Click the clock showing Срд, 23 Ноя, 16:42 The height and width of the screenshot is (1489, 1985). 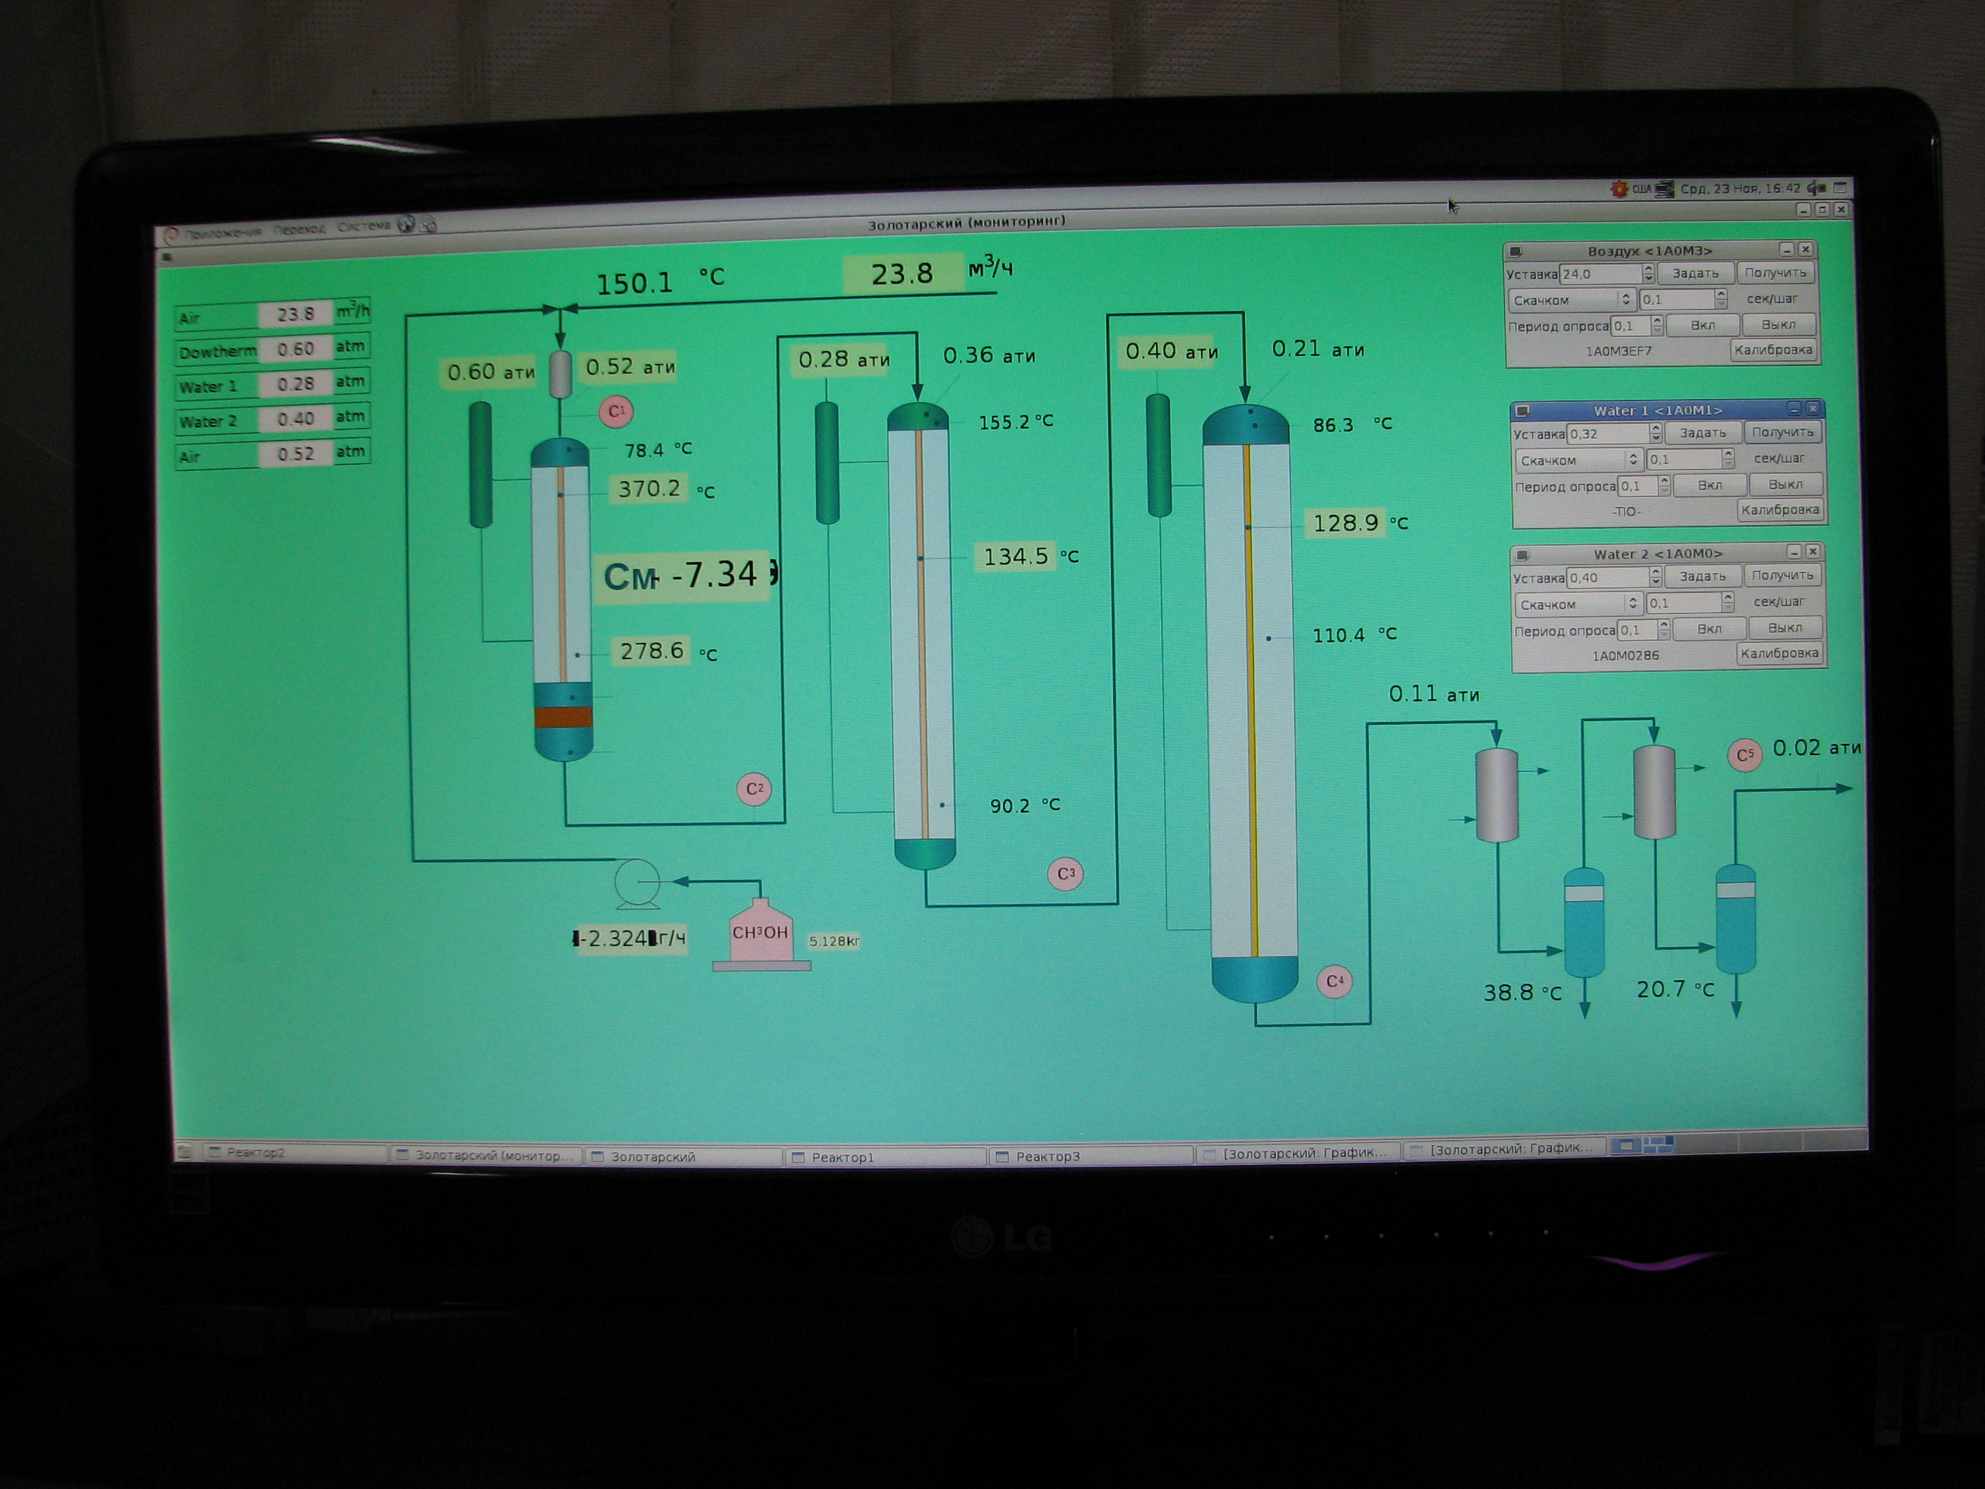tap(1740, 188)
